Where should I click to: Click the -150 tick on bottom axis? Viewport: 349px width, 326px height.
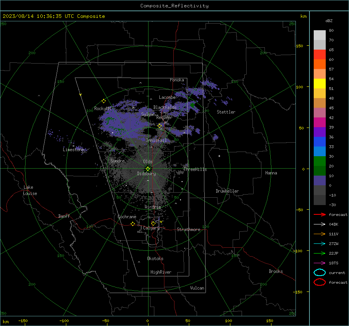[x=23, y=321]
